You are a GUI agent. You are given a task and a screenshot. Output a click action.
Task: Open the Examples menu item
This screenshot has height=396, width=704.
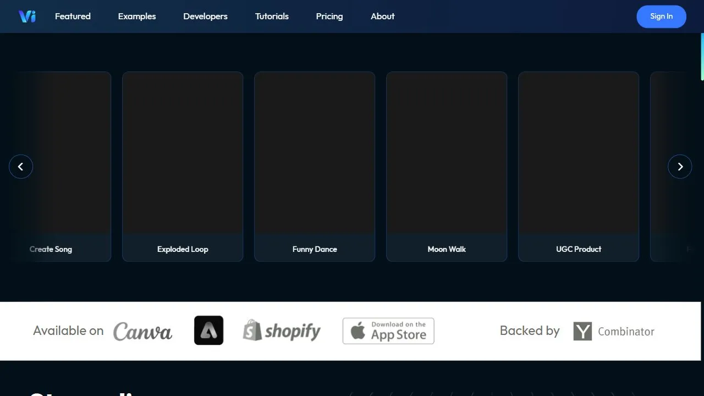[x=137, y=16]
